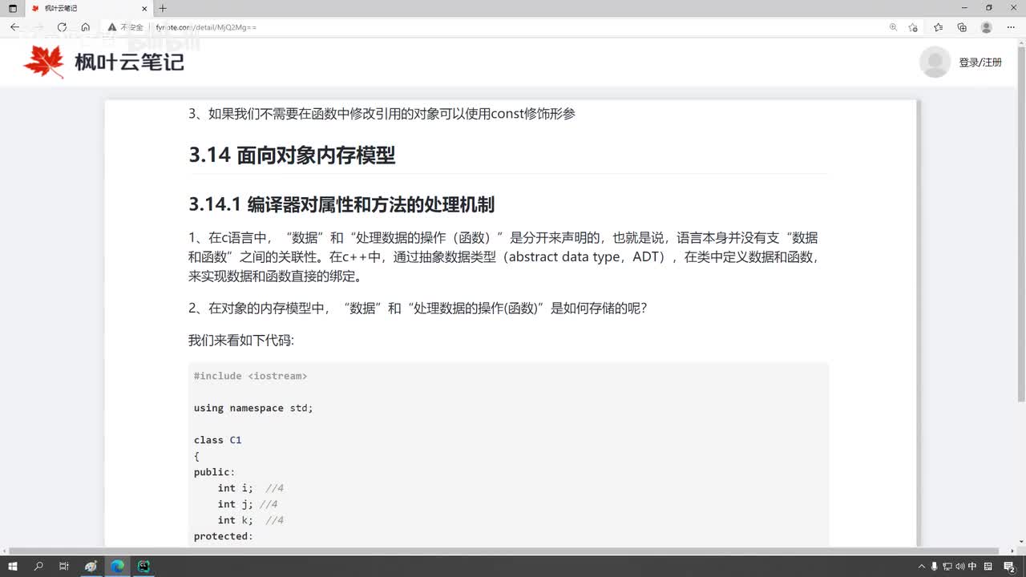Click the class C1 code line
This screenshot has height=577, width=1026.
[217, 440]
